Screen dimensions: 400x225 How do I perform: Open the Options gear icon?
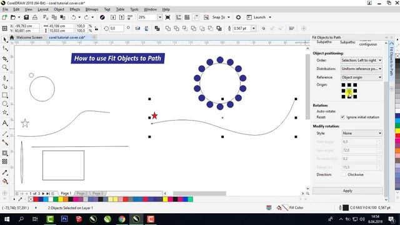click(238, 17)
